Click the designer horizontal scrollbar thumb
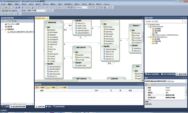Image resolution: width=188 pixels, height=113 pixels. [58, 81]
